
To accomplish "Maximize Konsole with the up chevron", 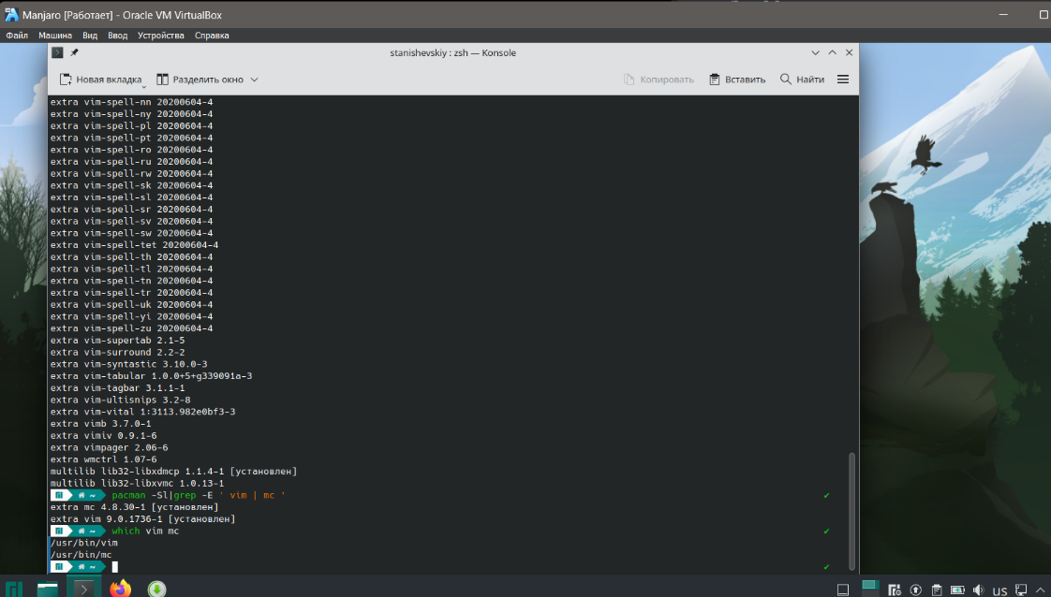I will (832, 53).
